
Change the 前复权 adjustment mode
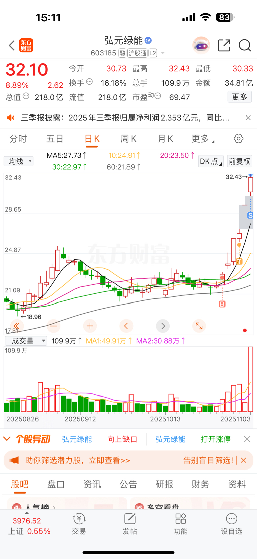pyautogui.click(x=239, y=161)
